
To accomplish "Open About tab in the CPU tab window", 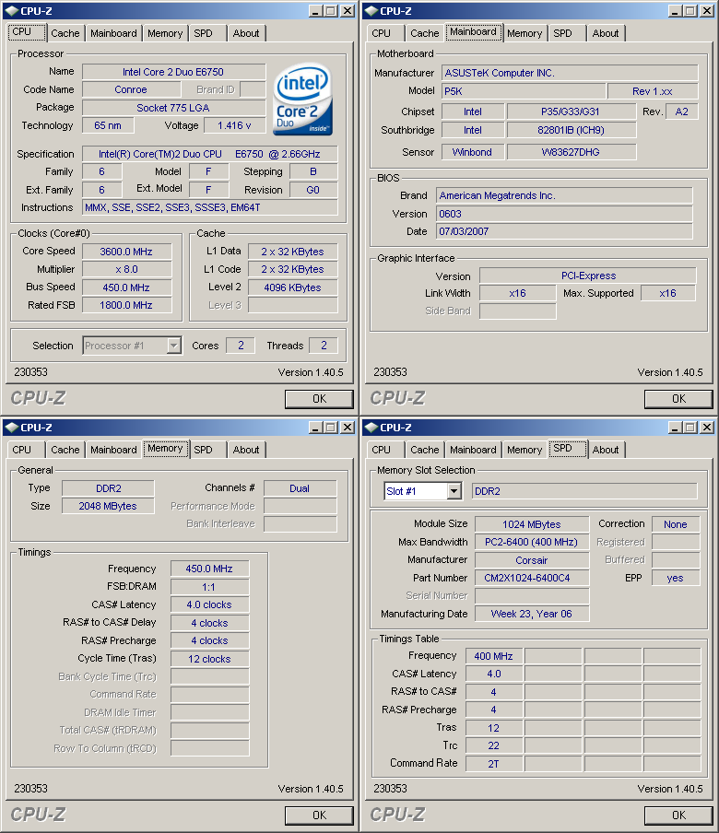I will (x=246, y=33).
